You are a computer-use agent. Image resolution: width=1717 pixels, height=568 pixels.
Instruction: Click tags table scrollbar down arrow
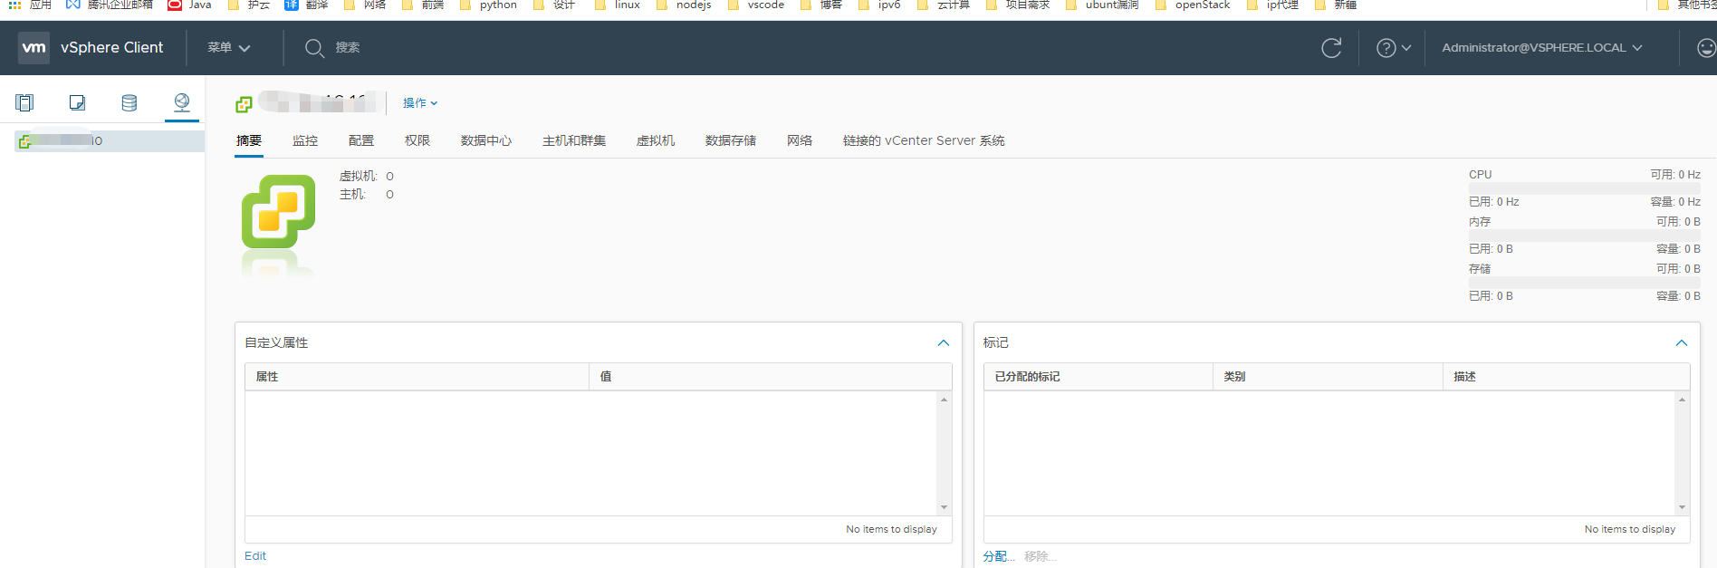[1682, 507]
